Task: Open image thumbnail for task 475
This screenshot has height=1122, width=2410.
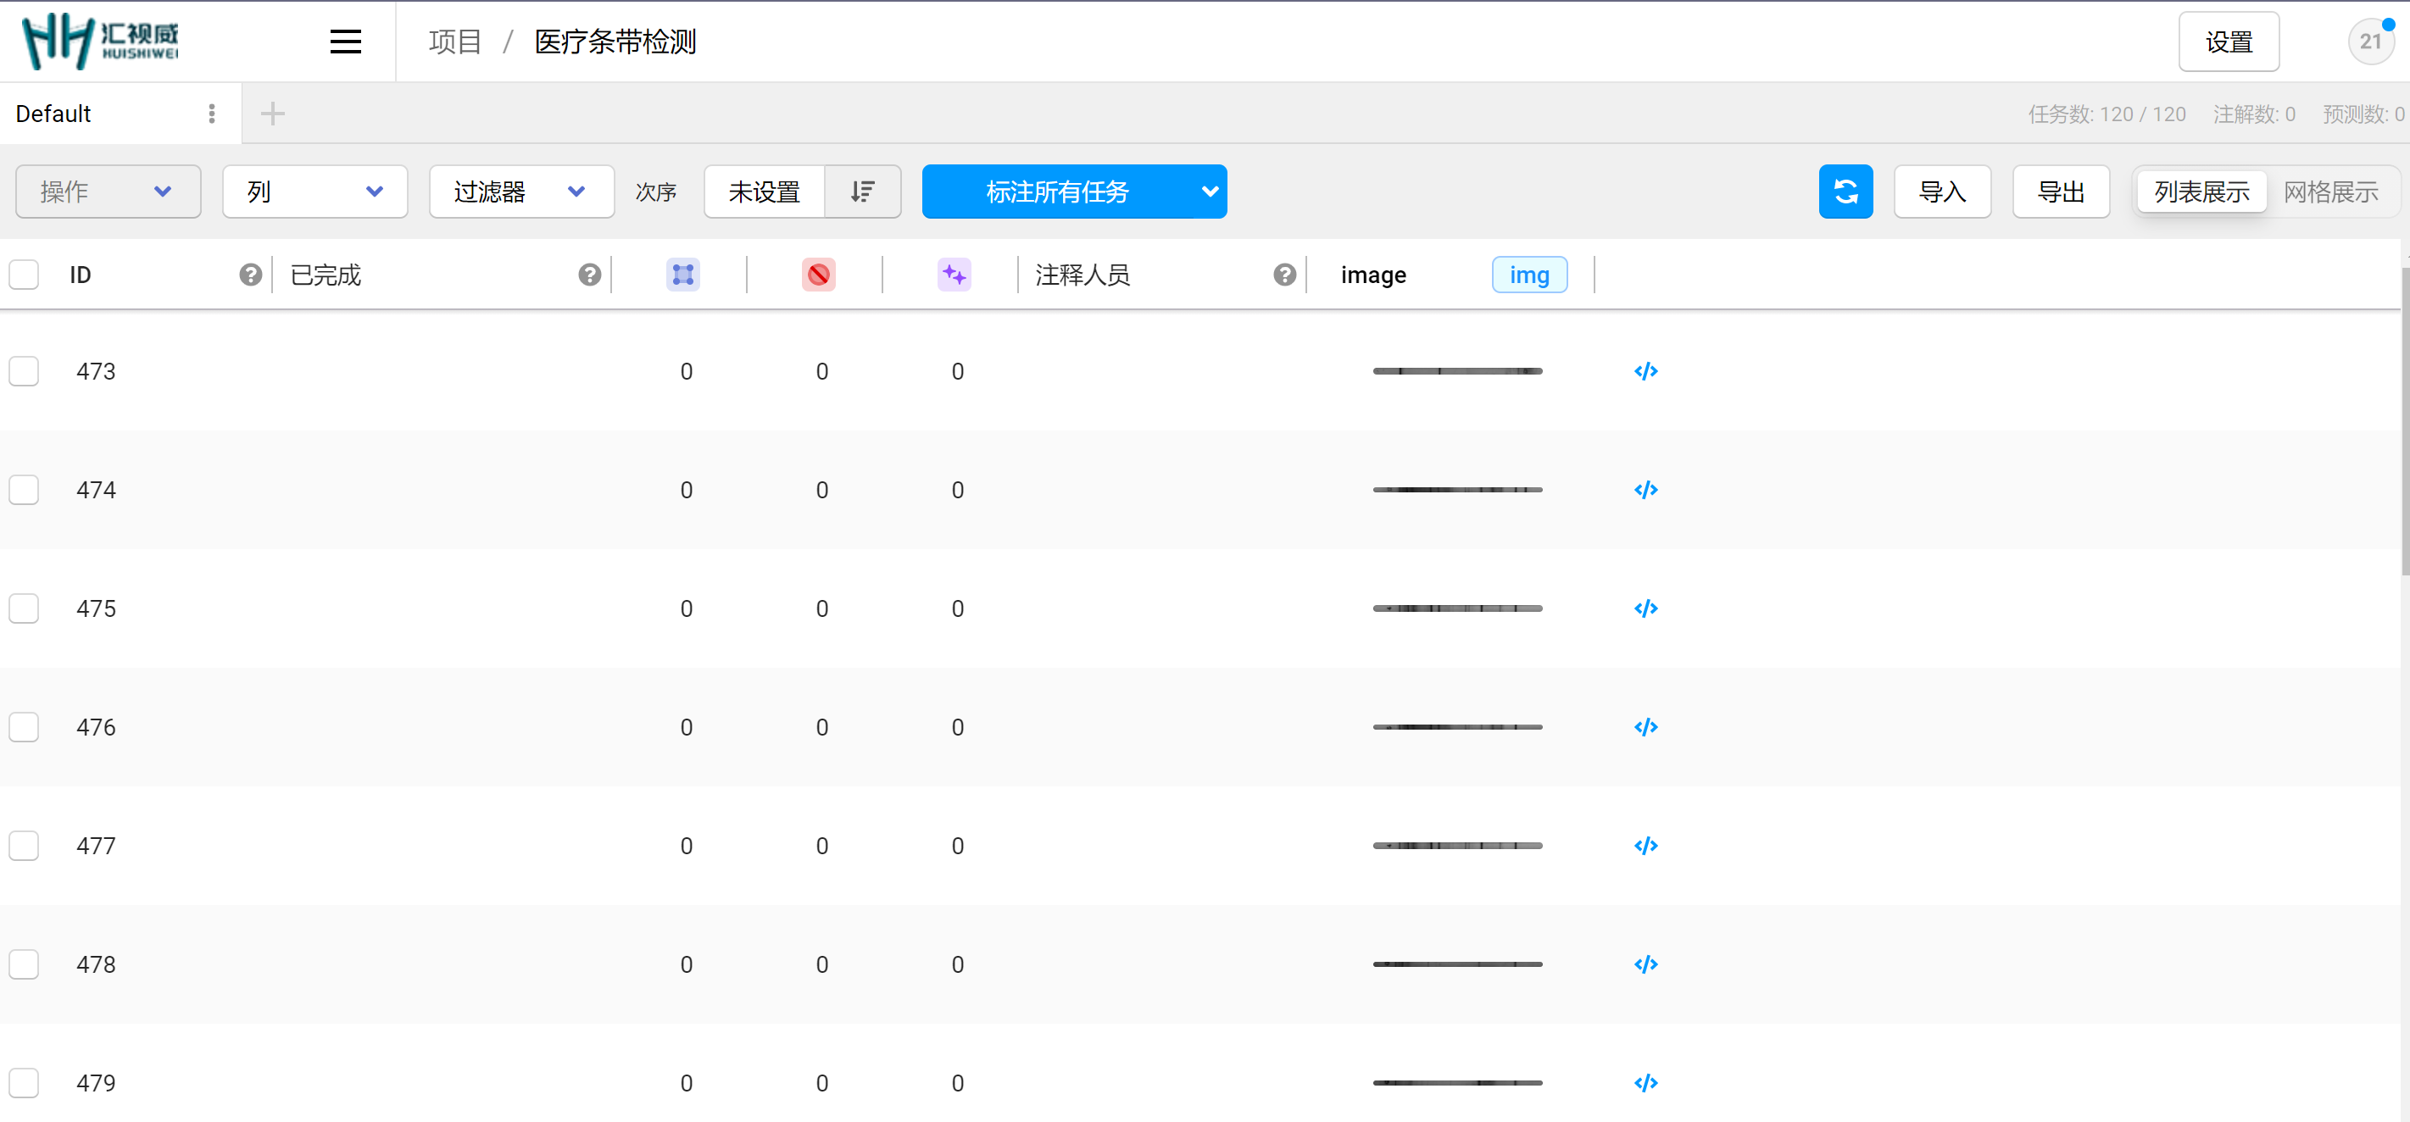Action: coord(1456,608)
